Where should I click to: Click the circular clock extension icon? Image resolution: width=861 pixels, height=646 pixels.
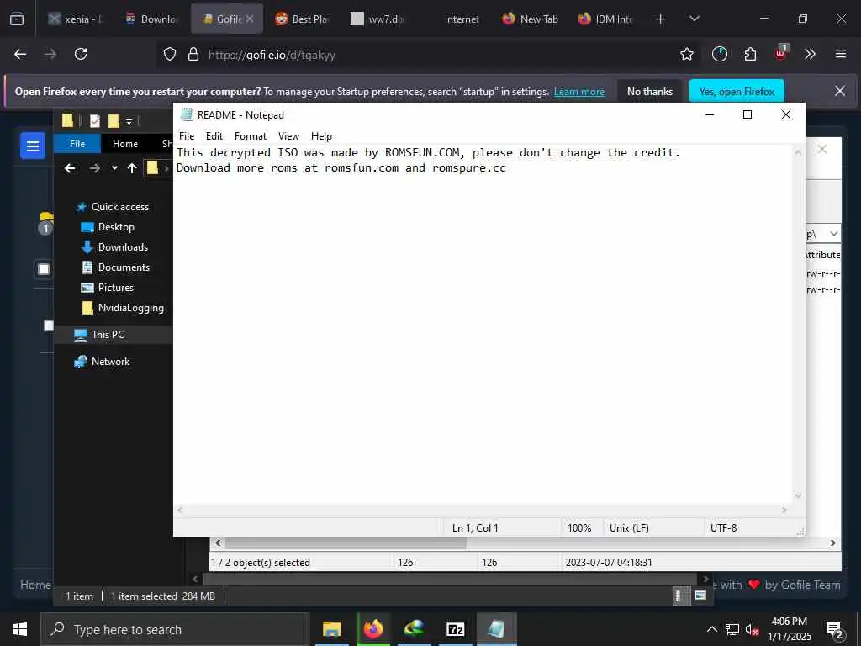coord(720,54)
